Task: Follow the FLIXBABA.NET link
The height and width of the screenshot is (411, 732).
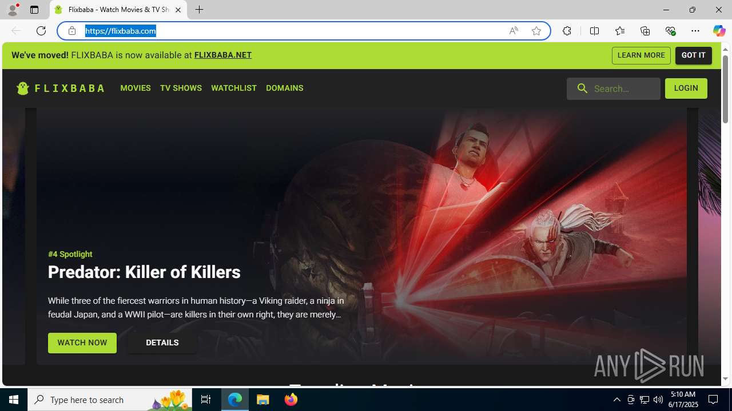Action: click(x=223, y=55)
